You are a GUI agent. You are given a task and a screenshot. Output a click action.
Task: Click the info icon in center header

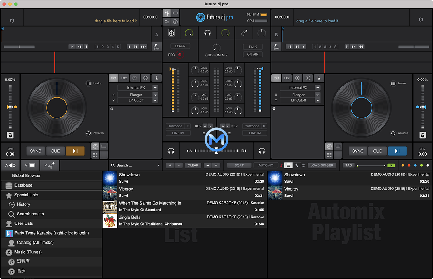coord(175,21)
